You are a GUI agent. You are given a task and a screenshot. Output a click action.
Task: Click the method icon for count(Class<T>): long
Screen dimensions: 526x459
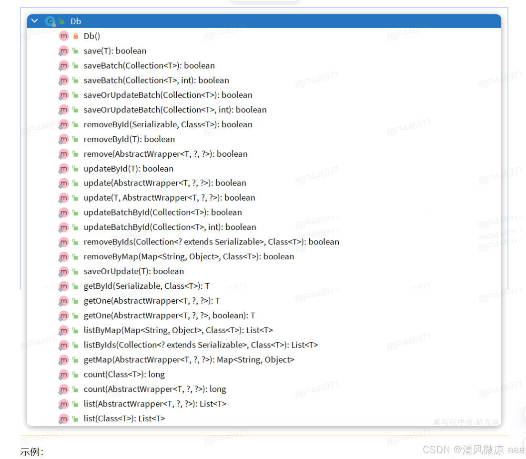[63, 375]
